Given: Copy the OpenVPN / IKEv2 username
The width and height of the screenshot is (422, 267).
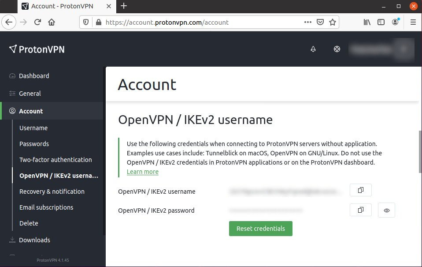Looking at the screenshot, I should click(x=360, y=190).
